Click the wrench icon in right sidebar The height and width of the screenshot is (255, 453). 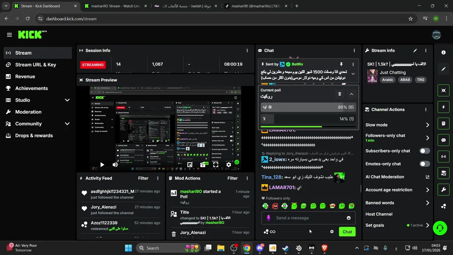(x=443, y=190)
